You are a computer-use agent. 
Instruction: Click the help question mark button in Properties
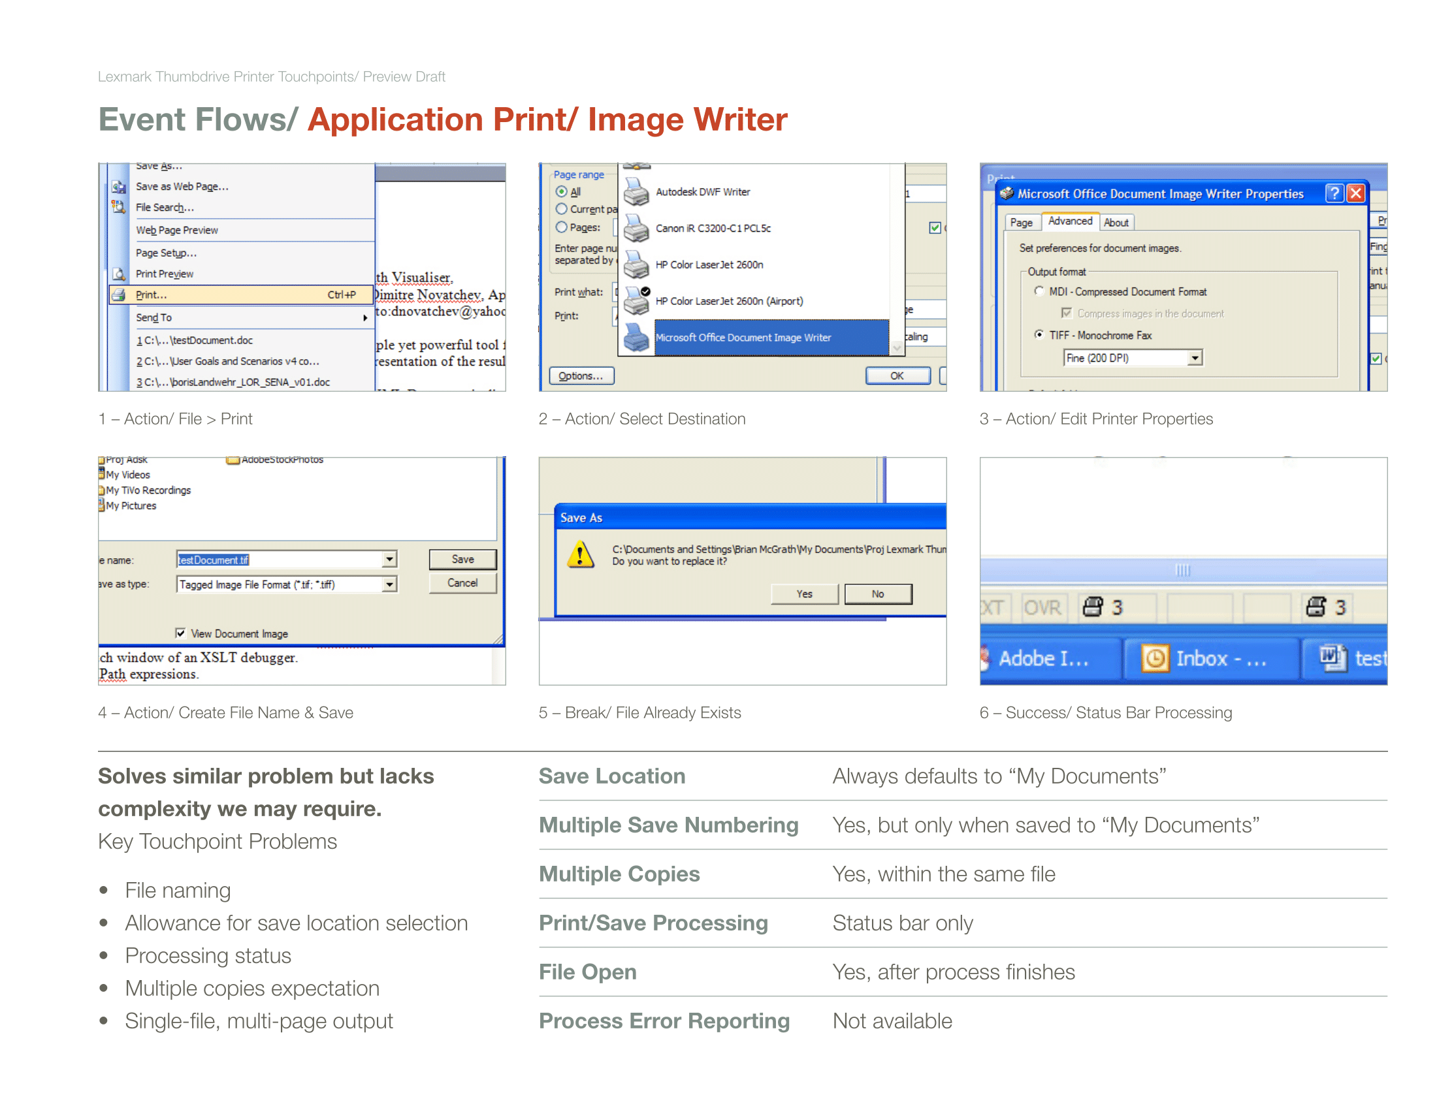click(1334, 193)
